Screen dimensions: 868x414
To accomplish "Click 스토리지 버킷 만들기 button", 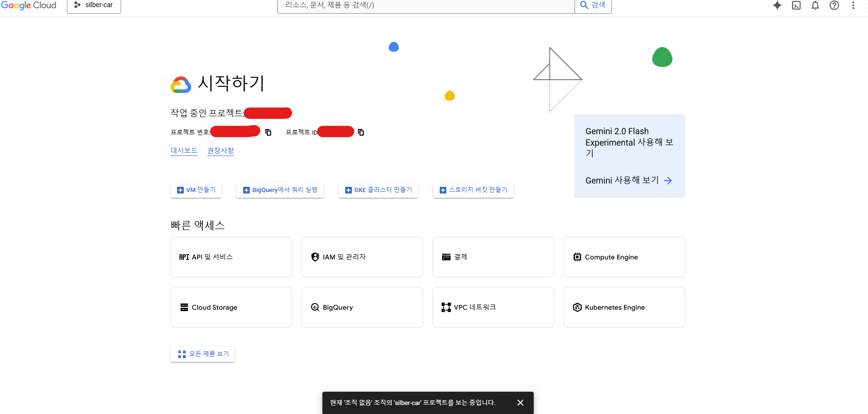I will 473,190.
